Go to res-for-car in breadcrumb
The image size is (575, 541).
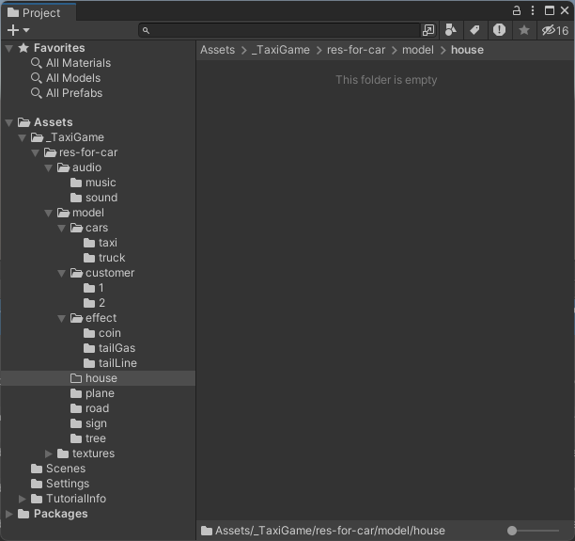(356, 50)
